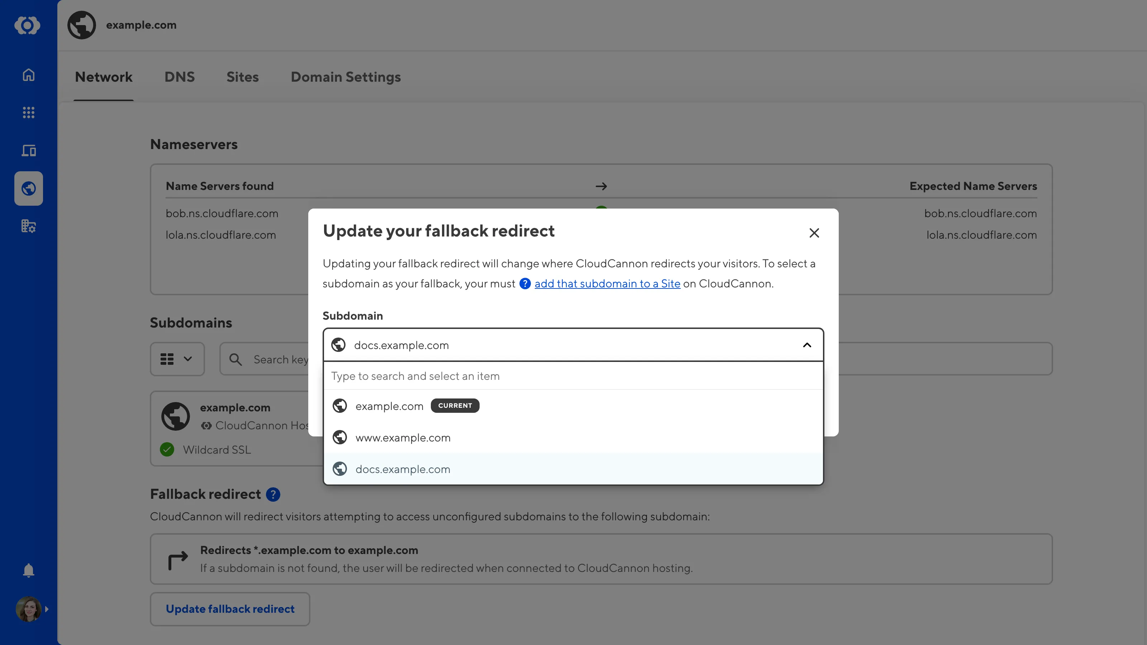Image resolution: width=1147 pixels, height=645 pixels.
Task: Open the subdomain view layout dropdown
Action: point(177,359)
